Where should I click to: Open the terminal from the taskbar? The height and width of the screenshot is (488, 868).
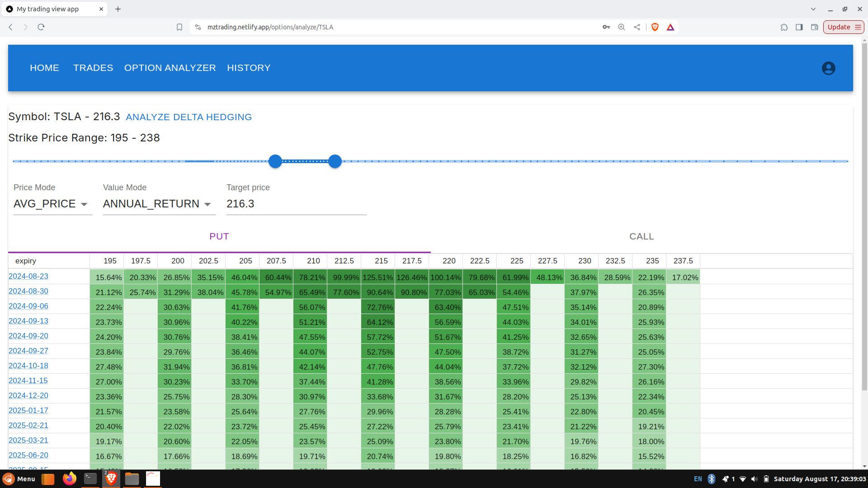(x=90, y=479)
